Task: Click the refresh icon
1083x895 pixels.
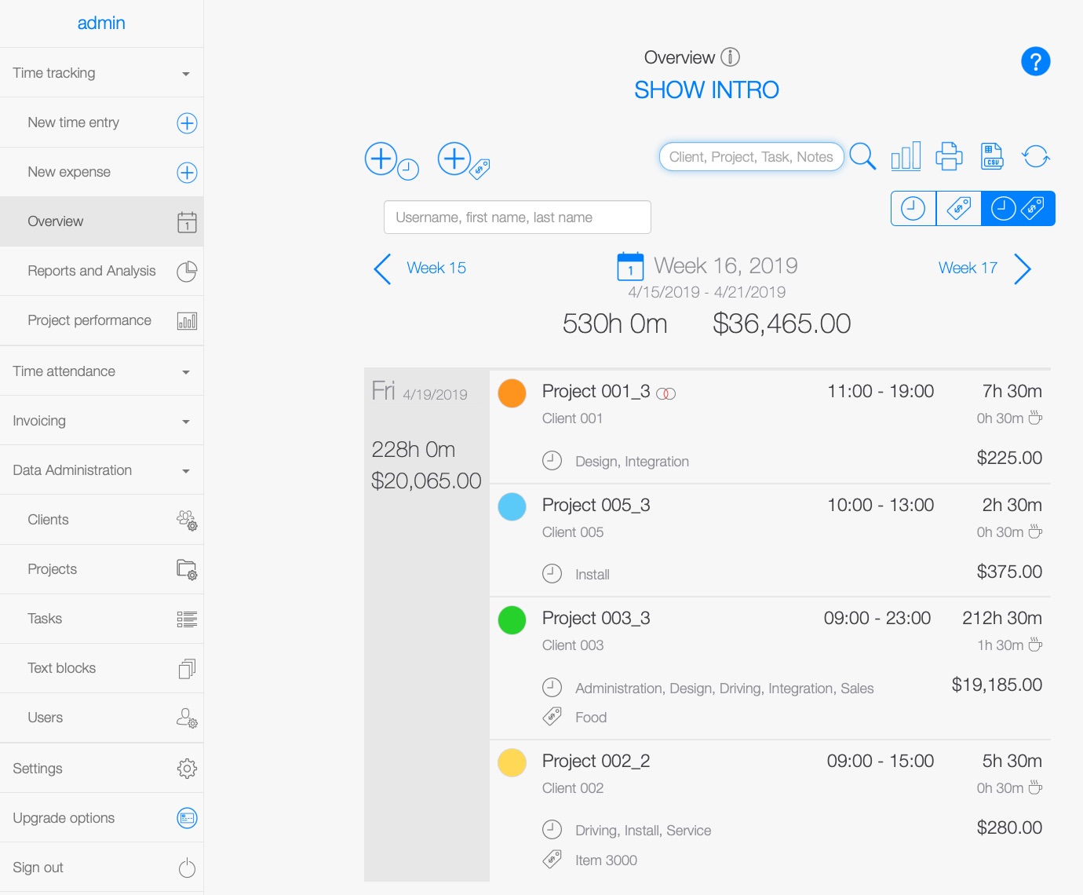Action: point(1036,156)
